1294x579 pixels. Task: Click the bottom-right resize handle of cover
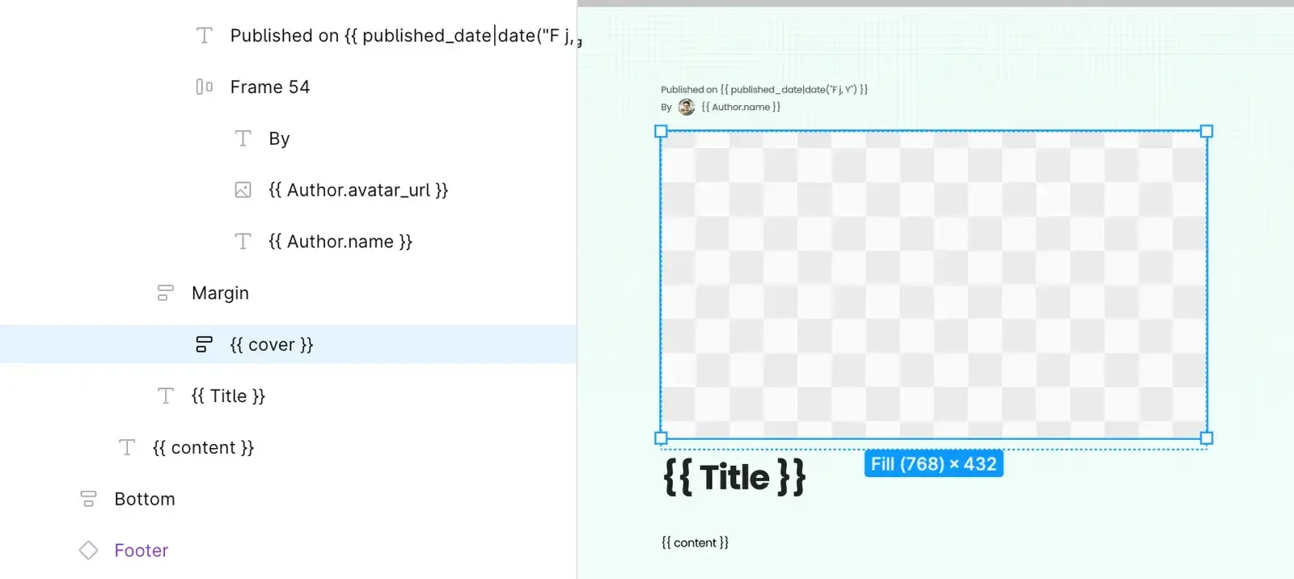1207,438
